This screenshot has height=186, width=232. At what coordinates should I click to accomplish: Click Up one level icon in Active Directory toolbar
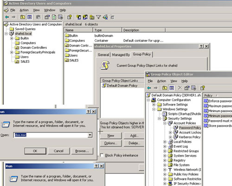coord(23,17)
